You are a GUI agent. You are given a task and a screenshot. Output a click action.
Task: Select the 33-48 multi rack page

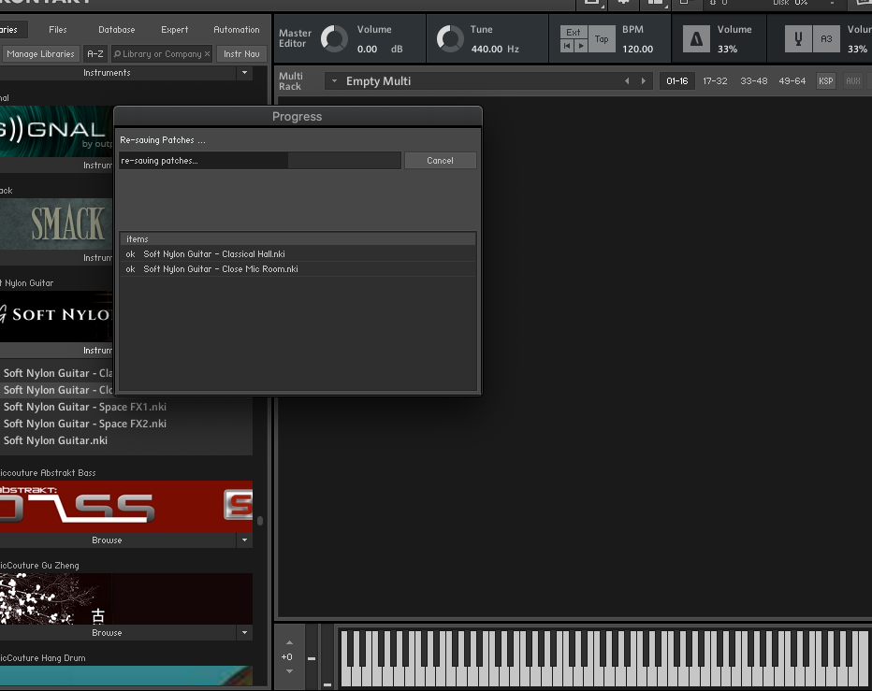tap(753, 81)
